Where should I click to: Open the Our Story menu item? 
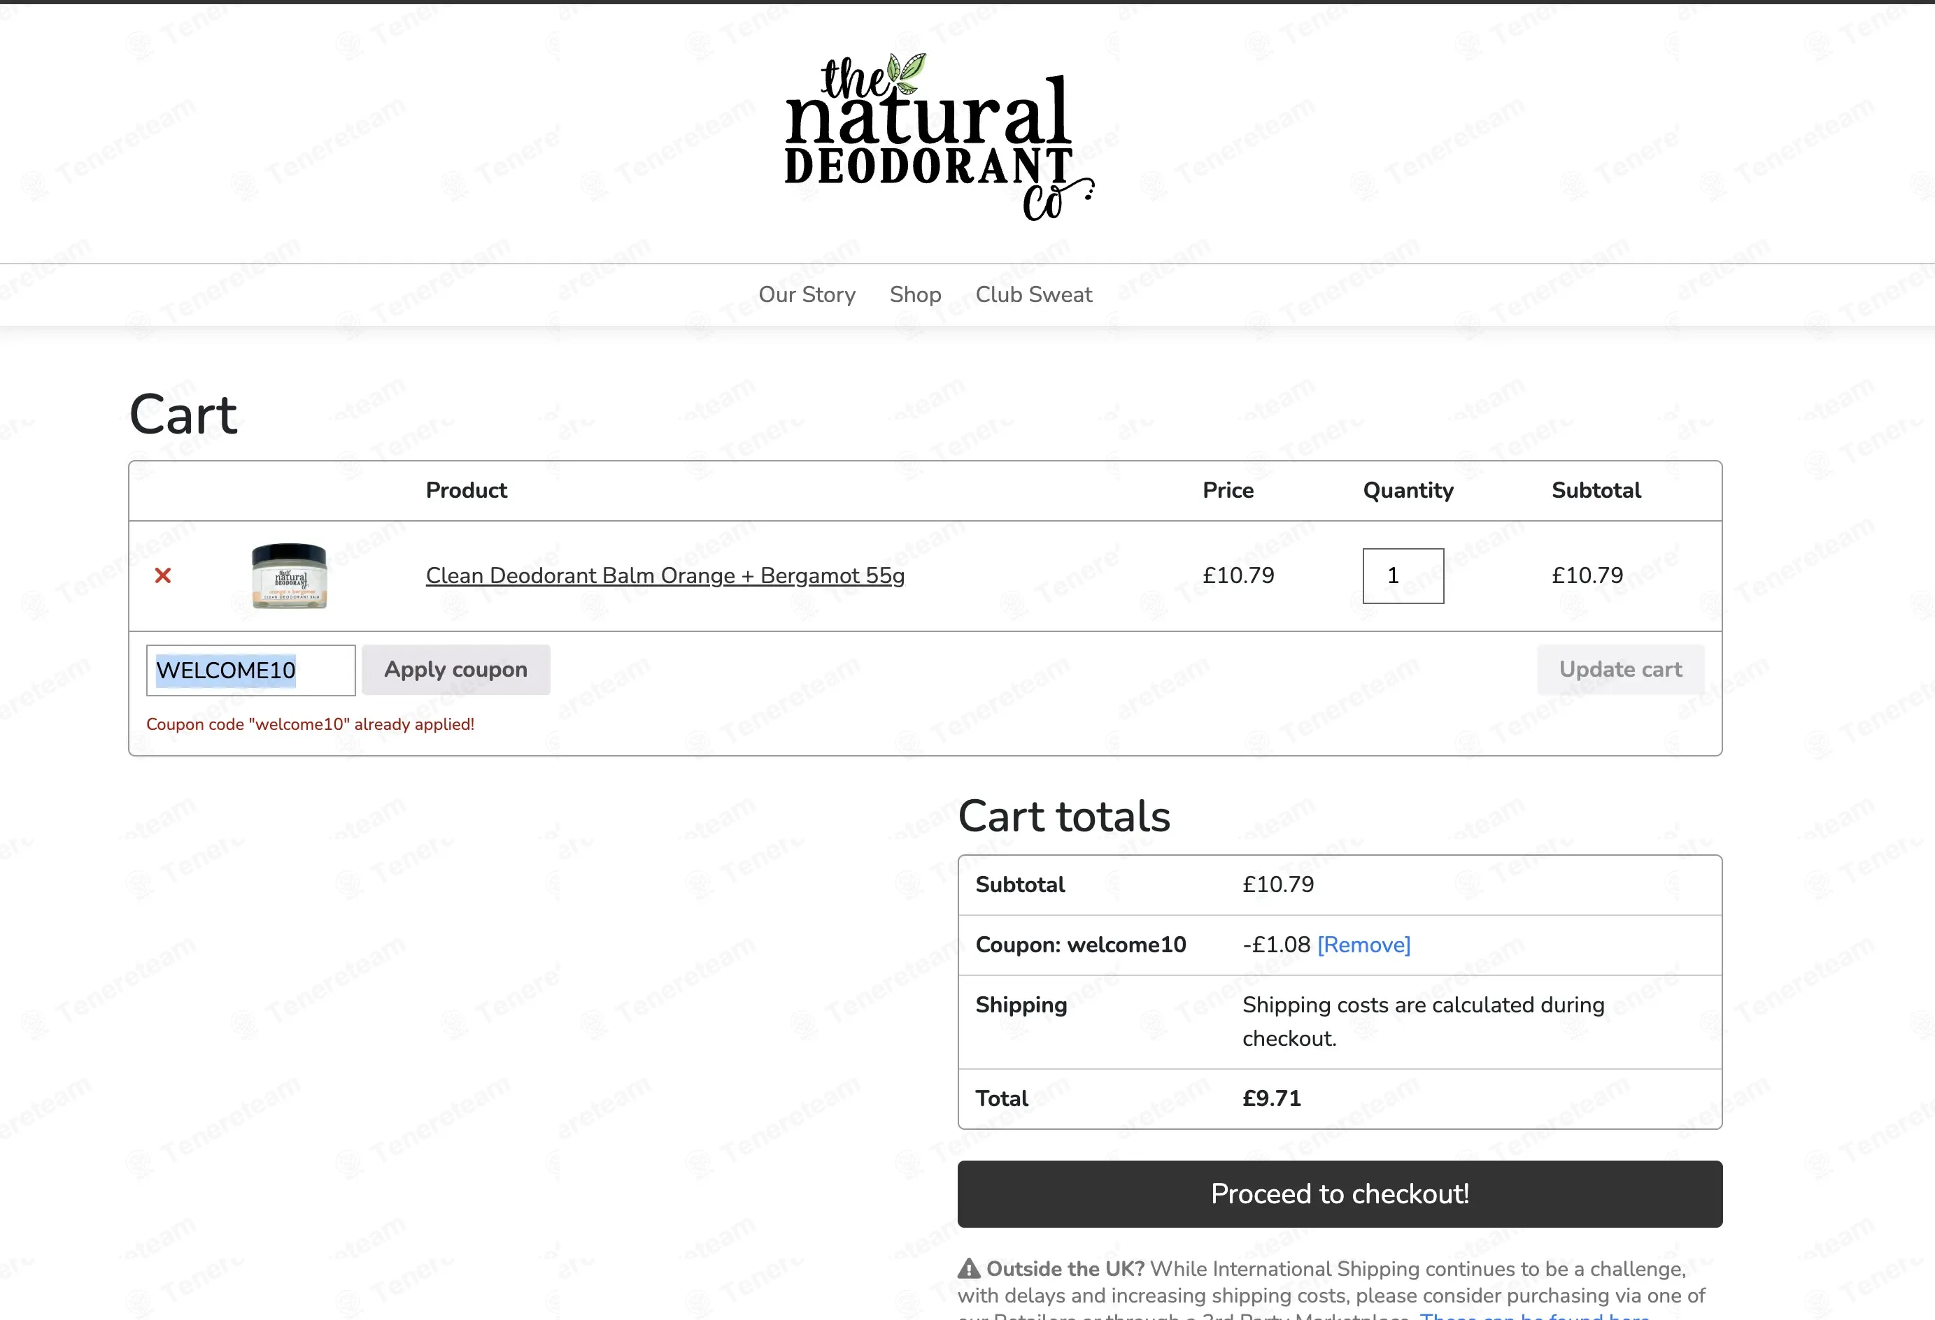[x=807, y=294]
